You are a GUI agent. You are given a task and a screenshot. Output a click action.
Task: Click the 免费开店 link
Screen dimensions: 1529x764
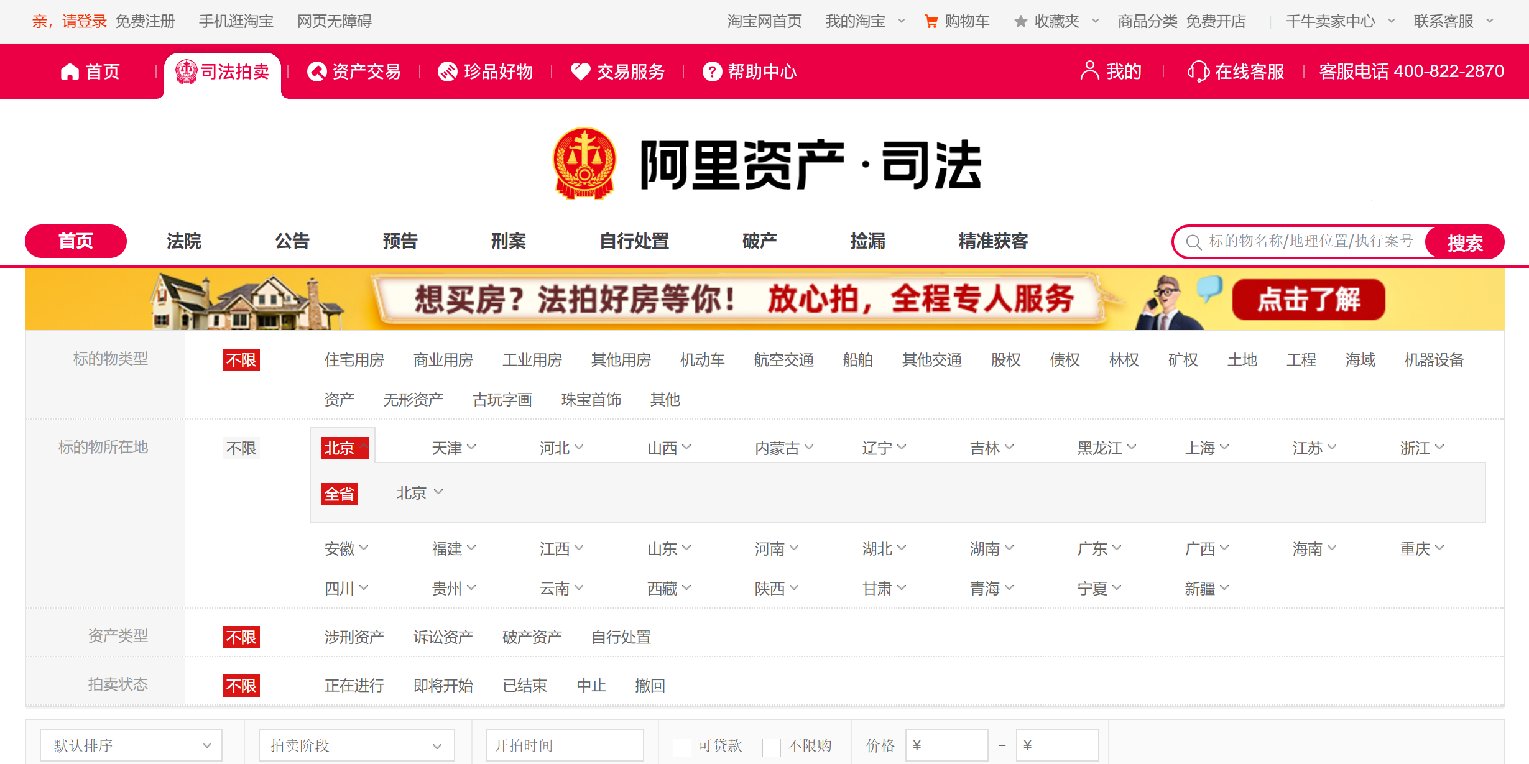tap(1216, 22)
